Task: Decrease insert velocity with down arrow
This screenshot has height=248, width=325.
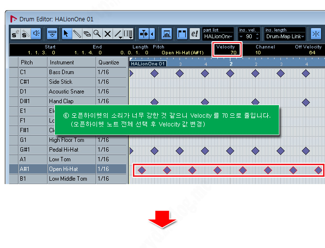Action: point(257,38)
